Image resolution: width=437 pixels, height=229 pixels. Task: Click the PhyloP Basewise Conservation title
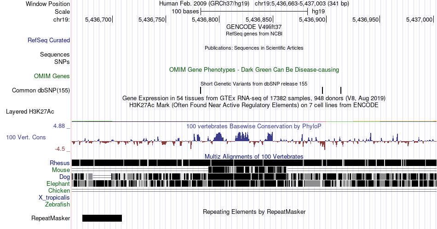point(254,126)
